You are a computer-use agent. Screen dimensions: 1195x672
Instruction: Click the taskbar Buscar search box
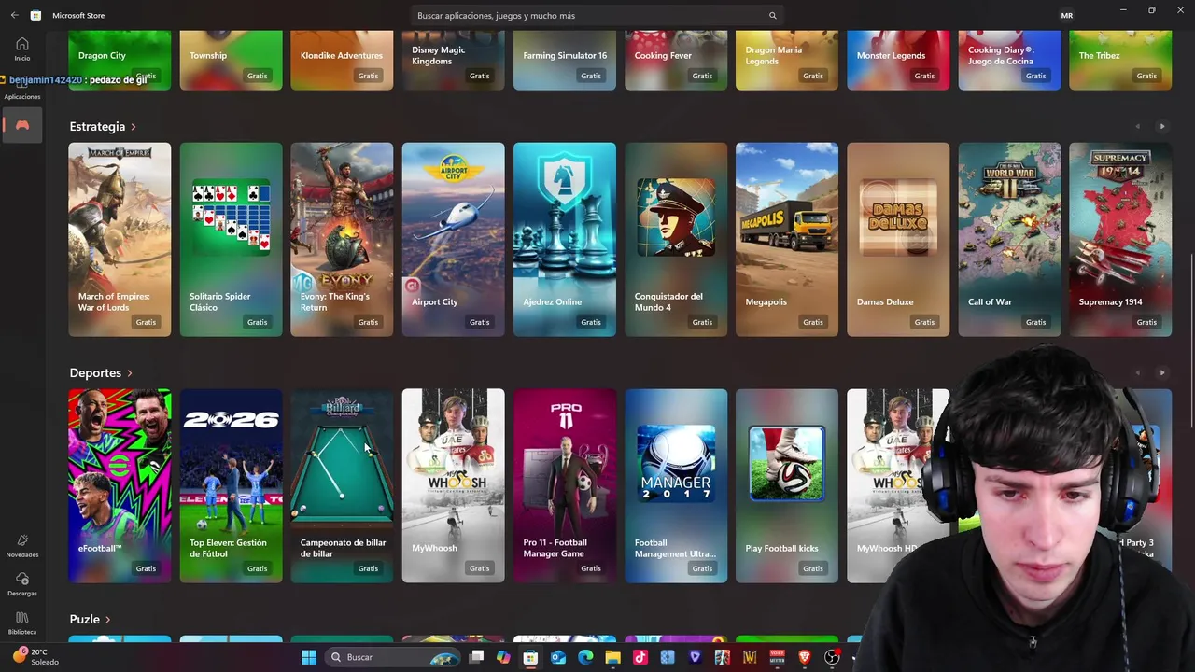point(393,657)
